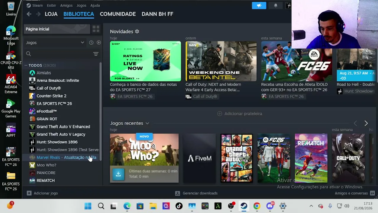Viewport: 378px width, 213px height.
Task: Collapse the TODOS games group
Action: pos(26,65)
